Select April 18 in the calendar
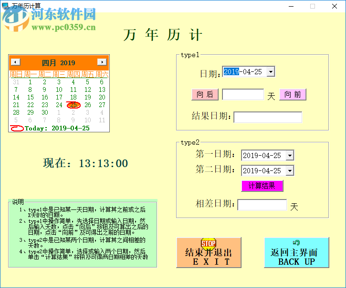The height and width of the screenshot is (288, 346). 73,97
